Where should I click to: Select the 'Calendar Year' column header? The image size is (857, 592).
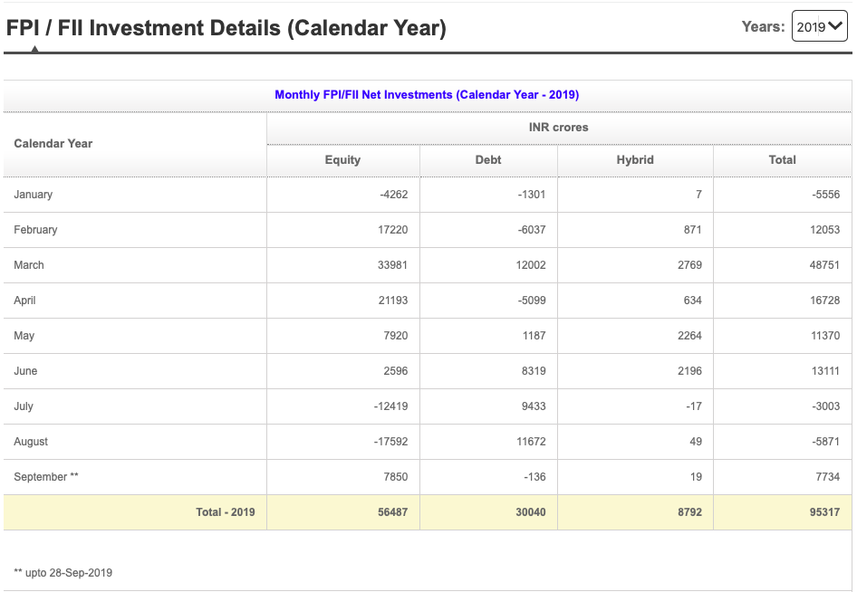pos(53,143)
